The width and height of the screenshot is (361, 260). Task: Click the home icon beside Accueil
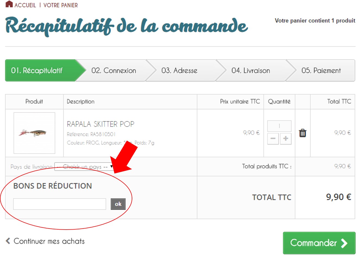pos(9,4)
